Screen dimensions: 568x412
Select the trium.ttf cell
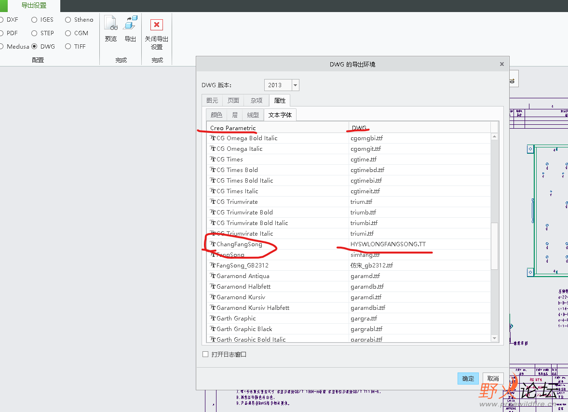click(x=419, y=201)
